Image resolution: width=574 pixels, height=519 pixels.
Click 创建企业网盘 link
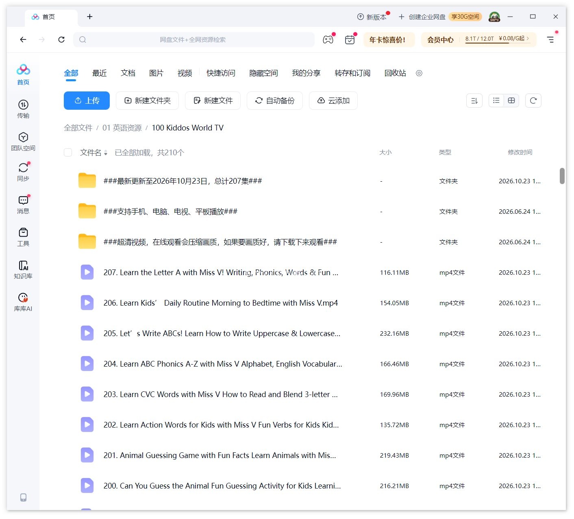coord(422,17)
